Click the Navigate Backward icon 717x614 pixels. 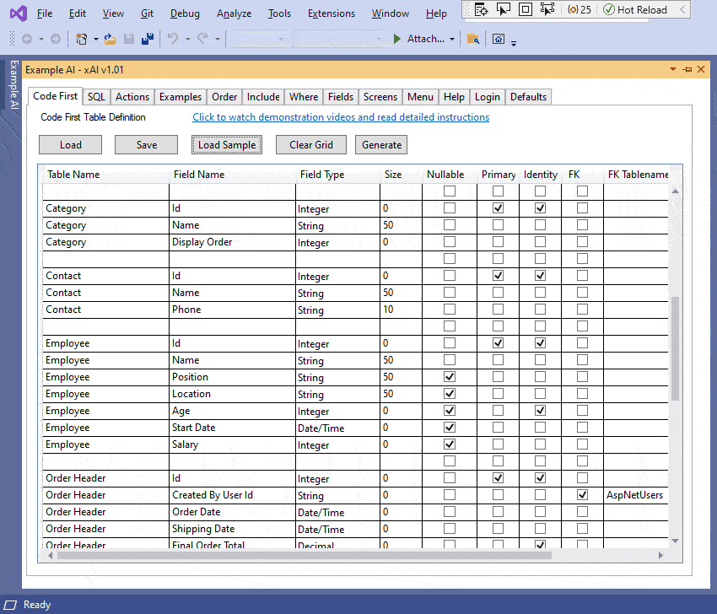(26, 39)
